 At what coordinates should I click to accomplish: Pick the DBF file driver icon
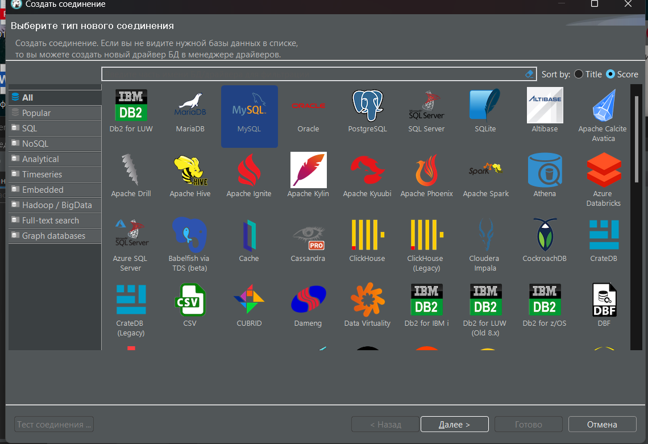pos(604,300)
